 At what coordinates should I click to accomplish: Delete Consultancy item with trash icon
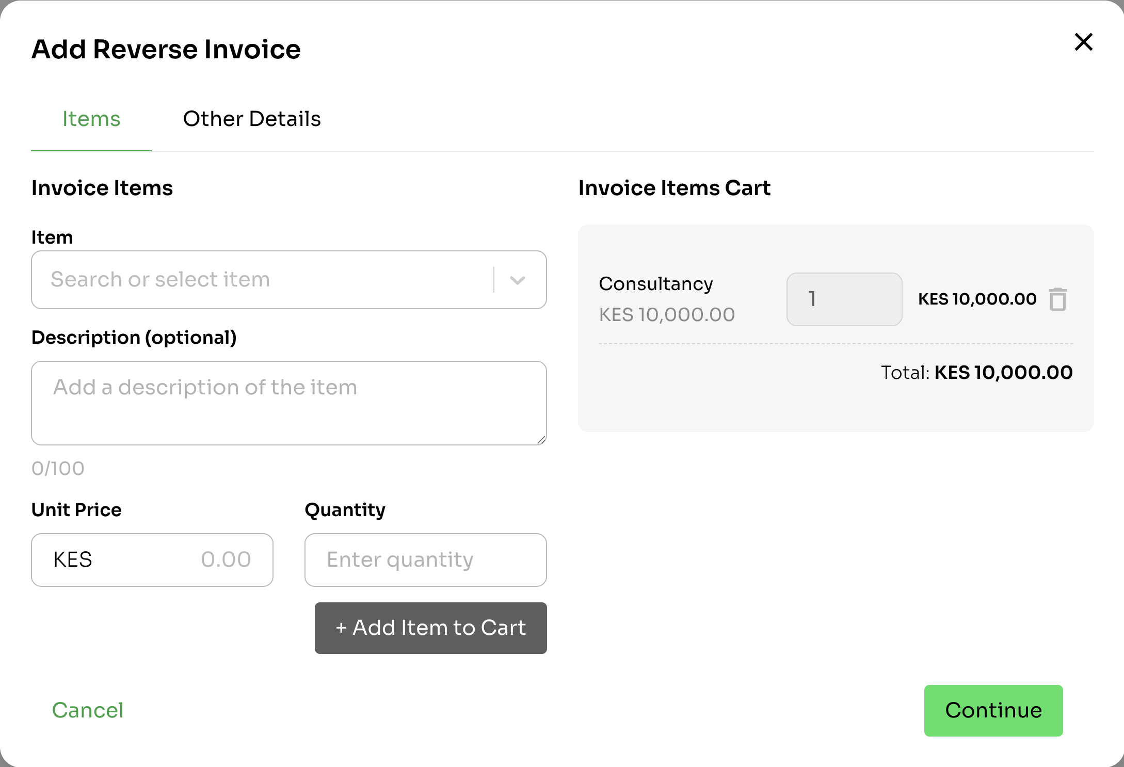[1057, 299]
